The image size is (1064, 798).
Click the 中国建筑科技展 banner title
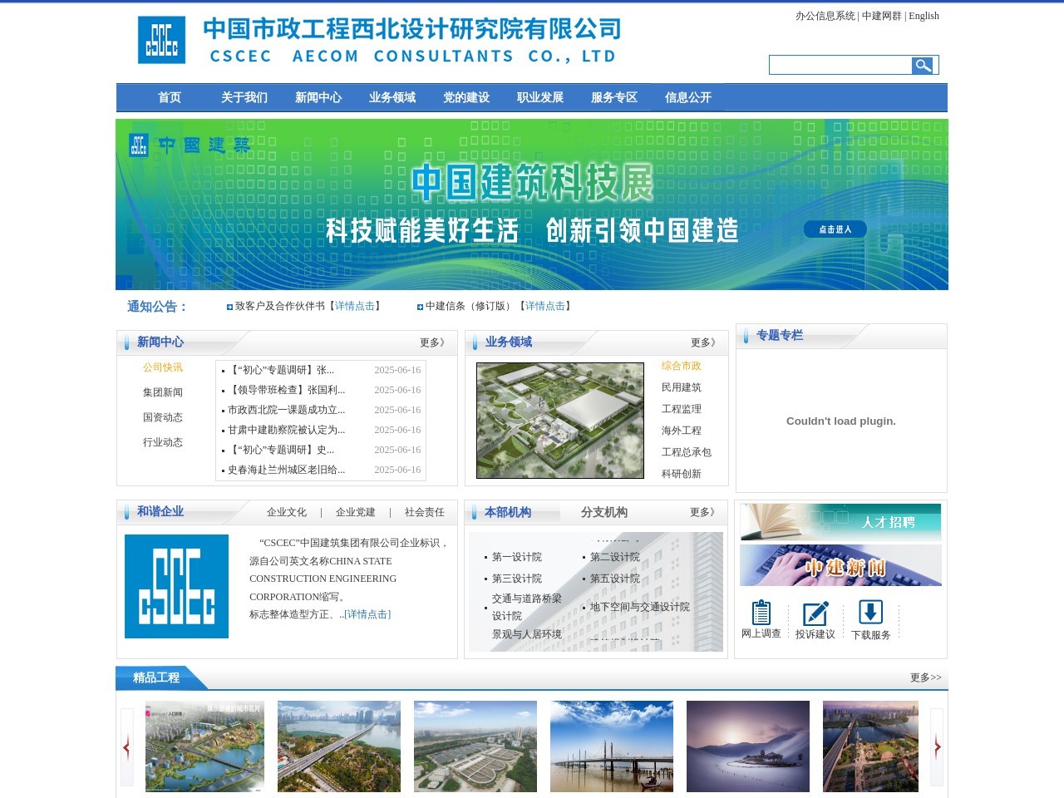click(x=533, y=182)
